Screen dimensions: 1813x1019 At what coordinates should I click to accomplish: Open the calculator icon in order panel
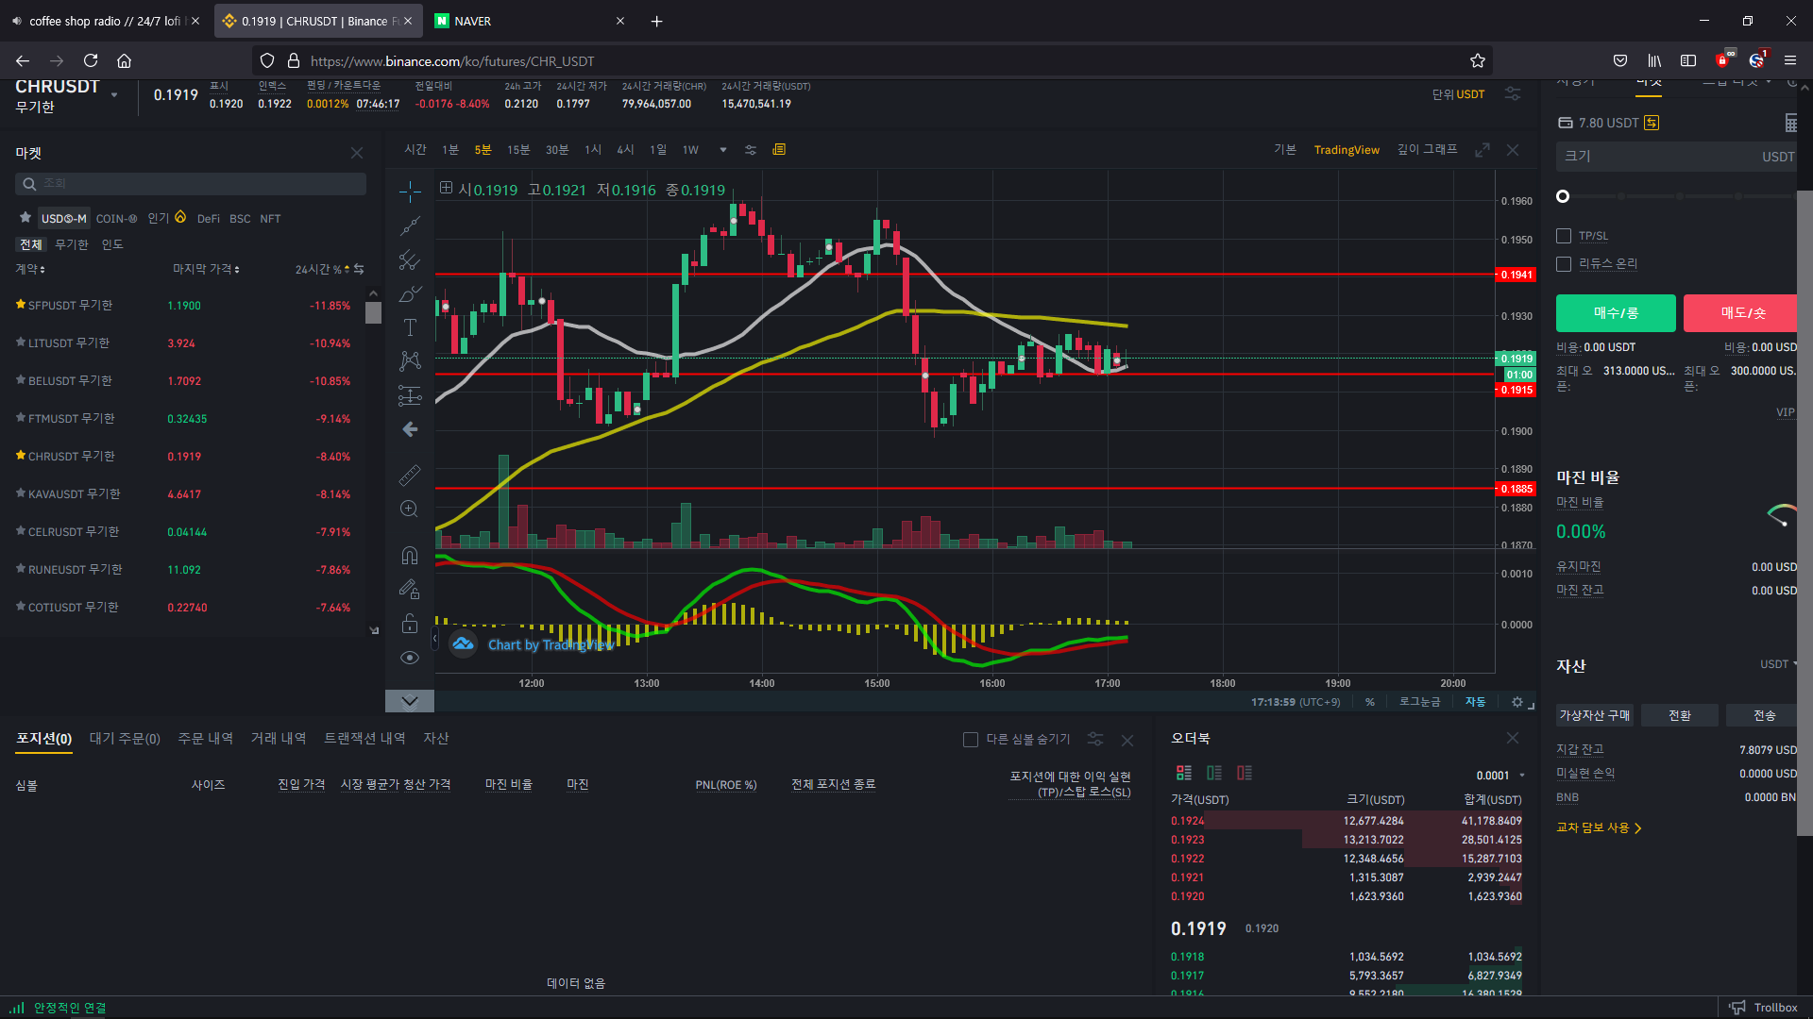(x=1790, y=123)
